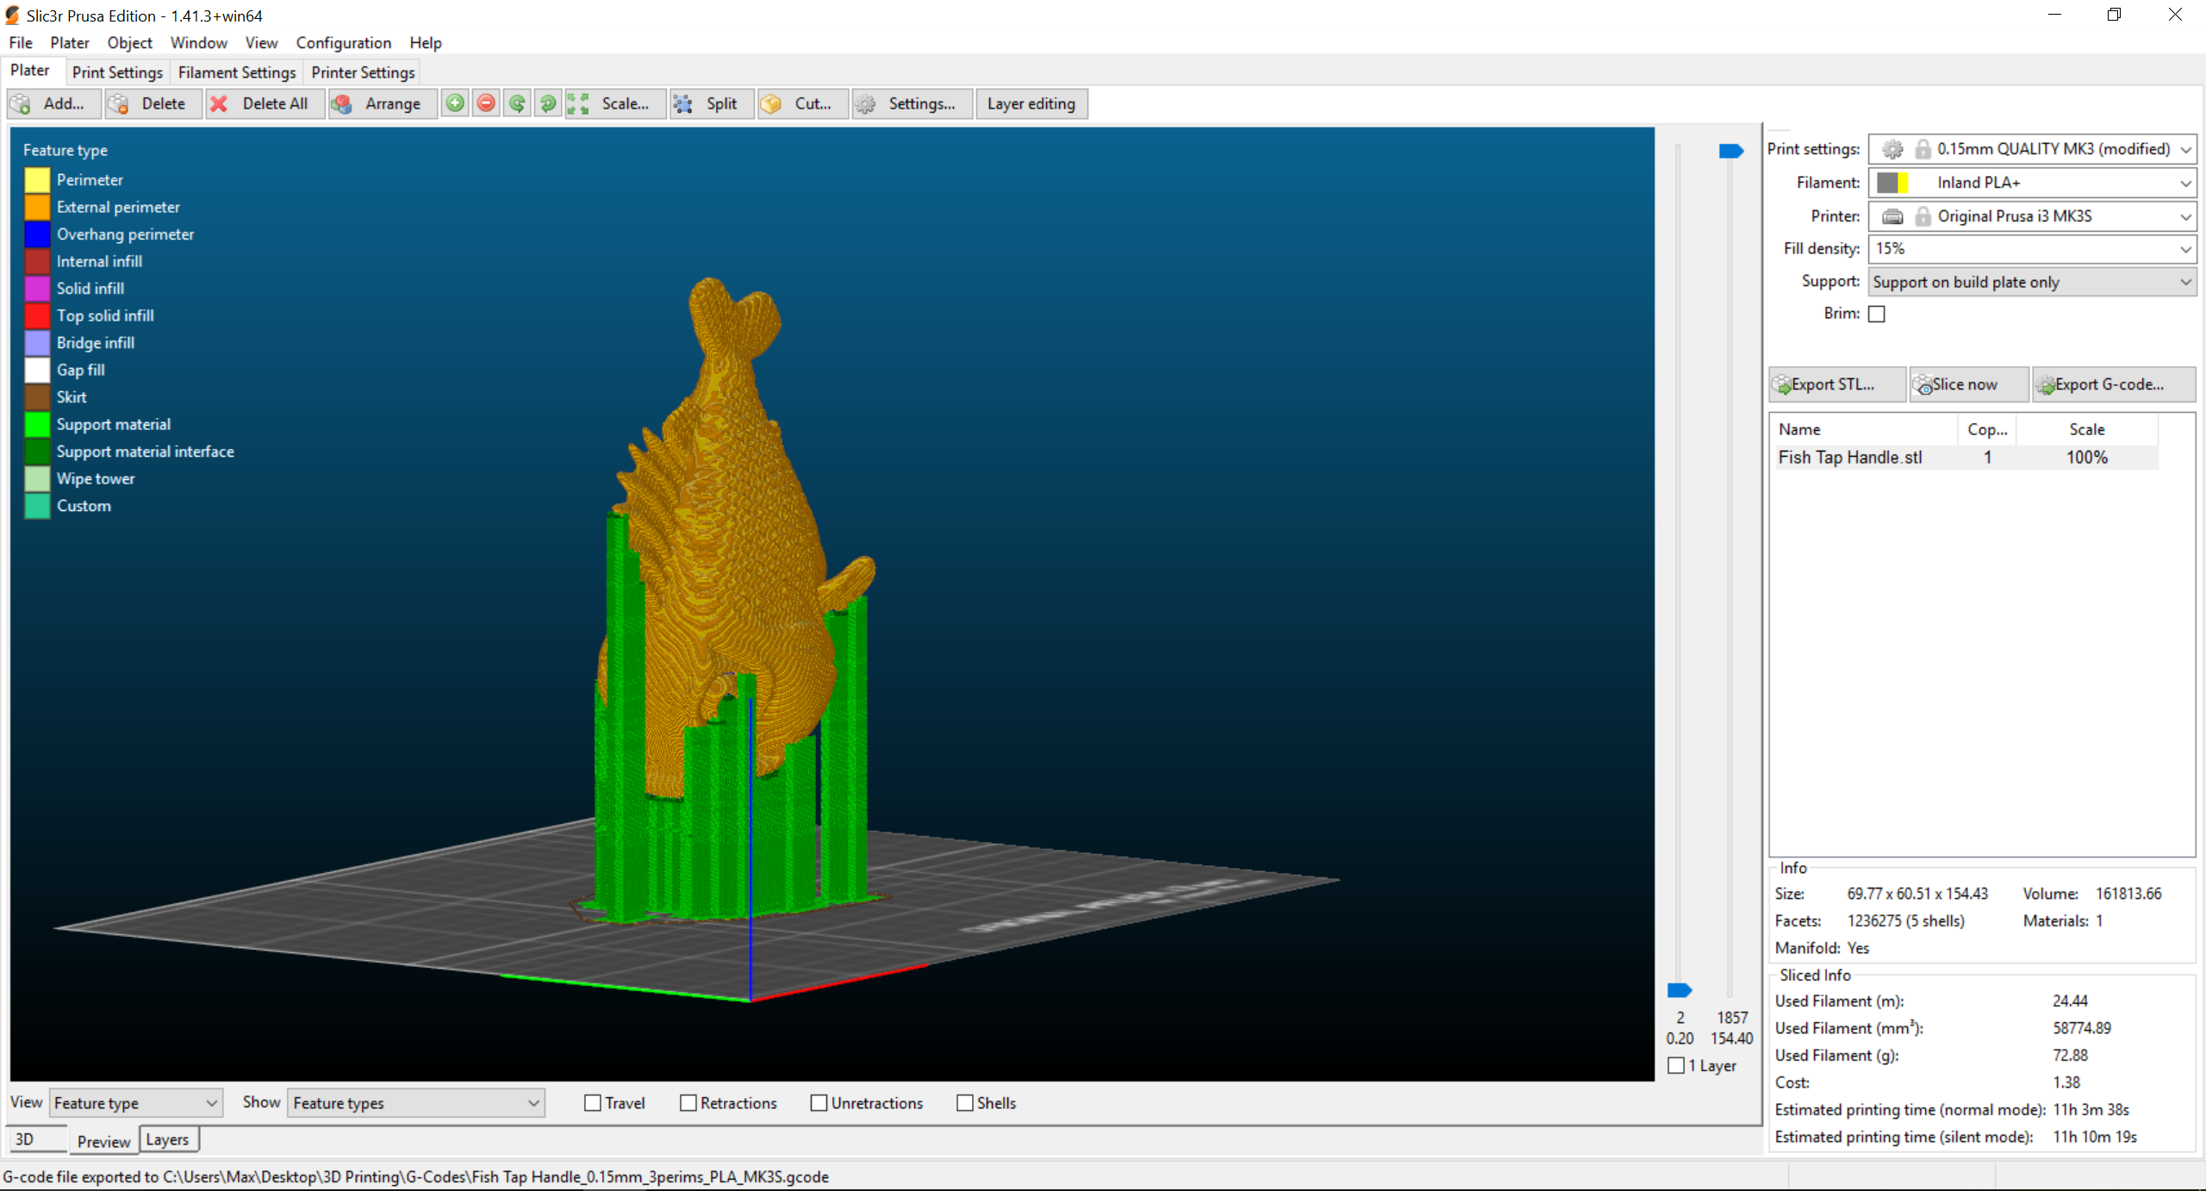2206x1191 pixels.
Task: Toggle the Layer editing button
Action: [1031, 104]
